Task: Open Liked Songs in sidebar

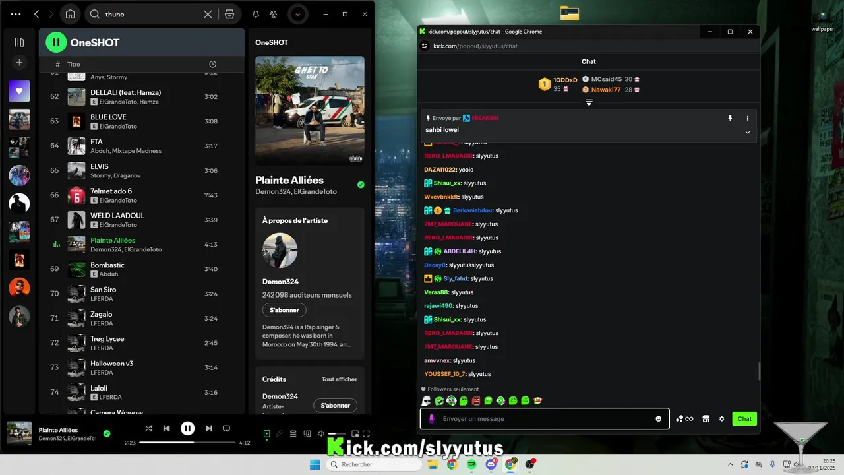Action: coord(19,91)
